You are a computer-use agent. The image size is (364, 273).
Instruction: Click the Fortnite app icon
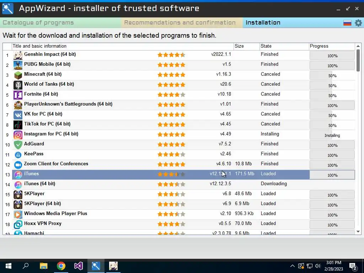pos(18,95)
